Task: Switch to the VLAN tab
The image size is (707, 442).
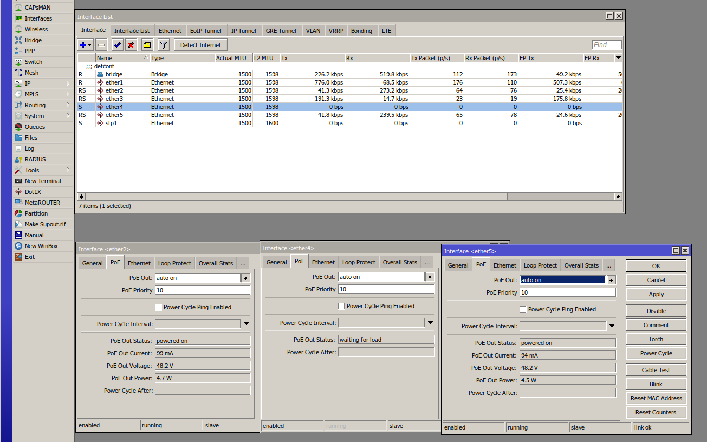Action: 313,31
